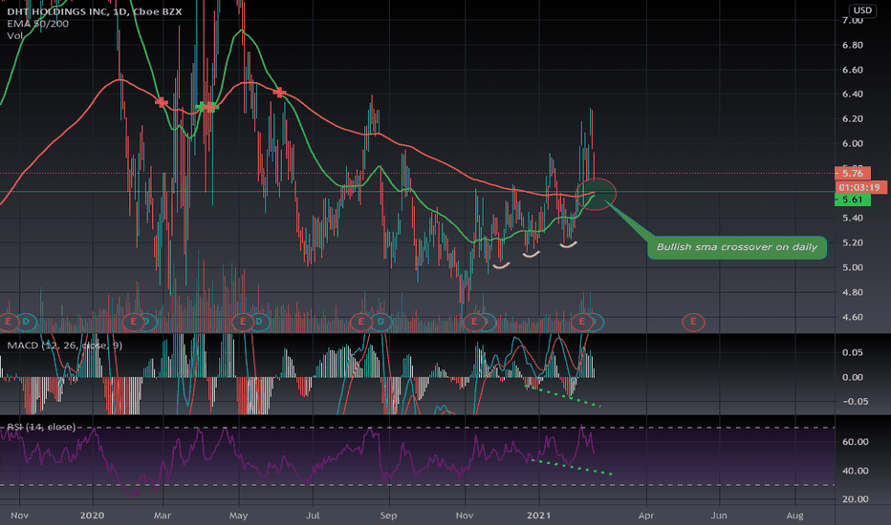This screenshot has width=891, height=525.
Task: Click the Vol indicator legend
Action: click(x=14, y=35)
